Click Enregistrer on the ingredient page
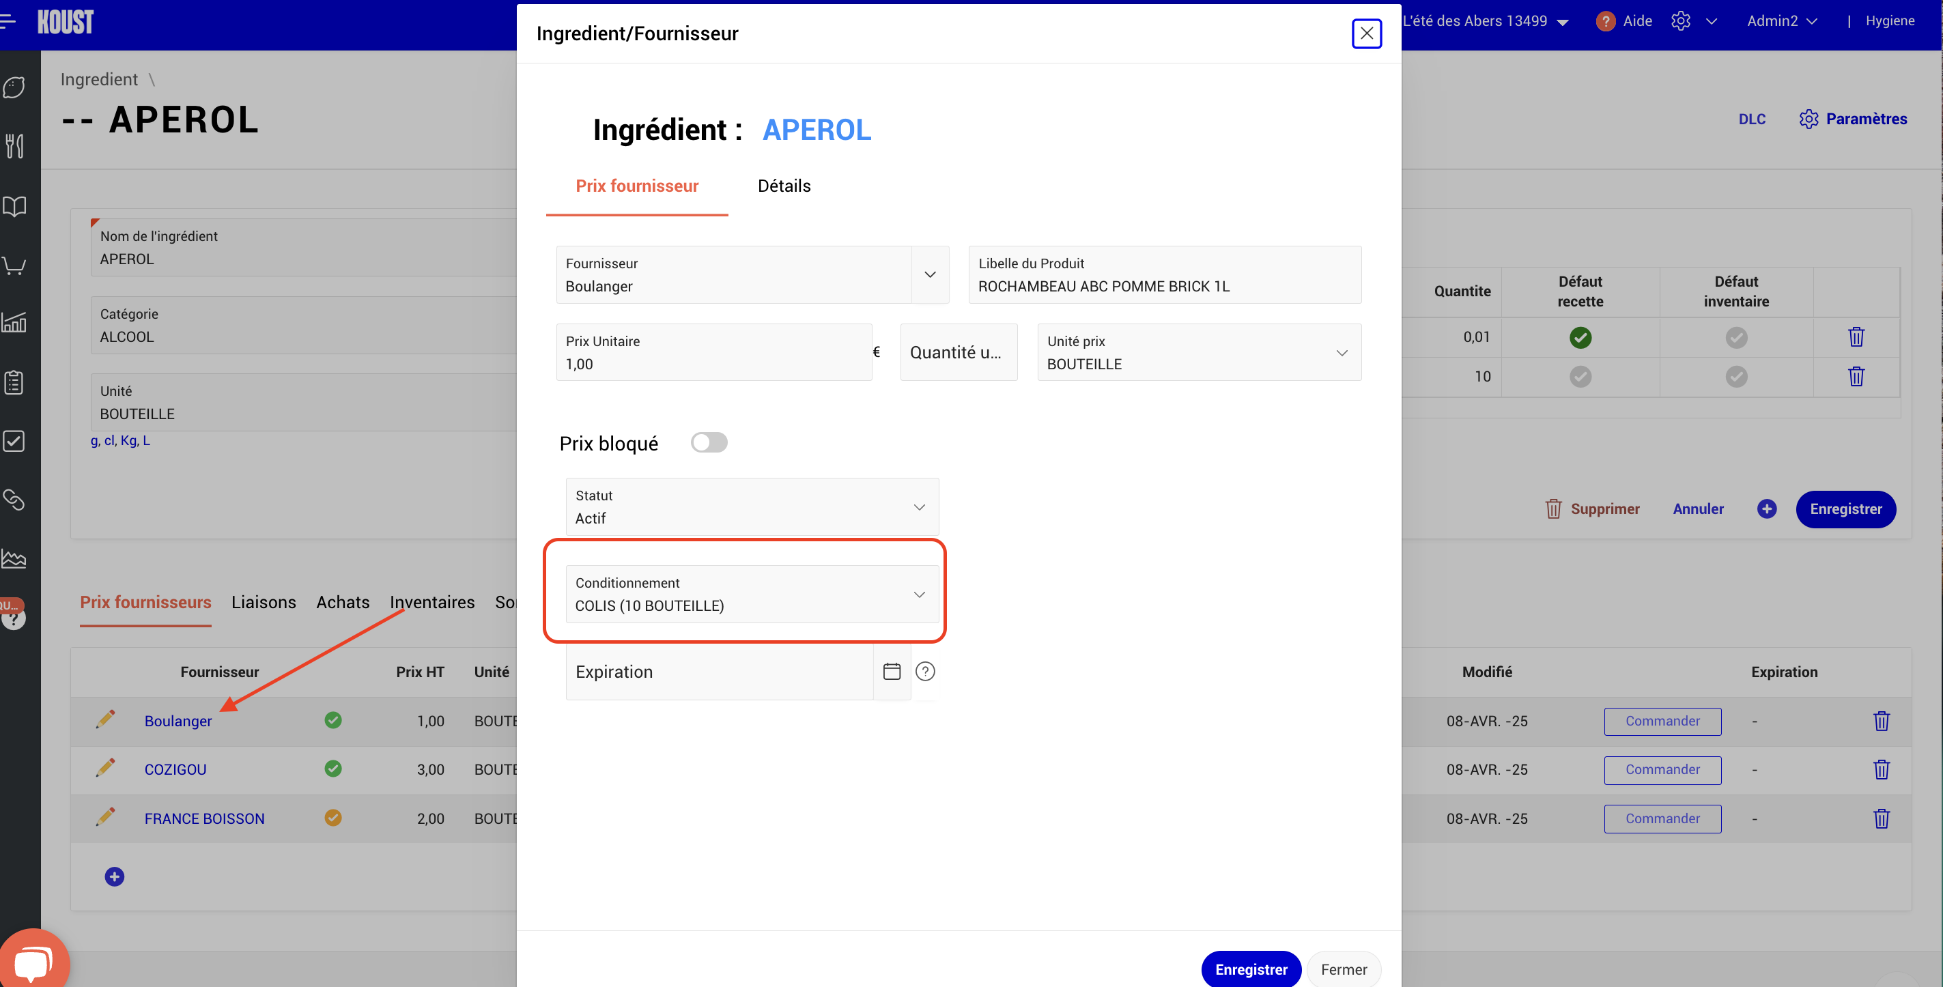Image resolution: width=1943 pixels, height=987 pixels. 1845,509
